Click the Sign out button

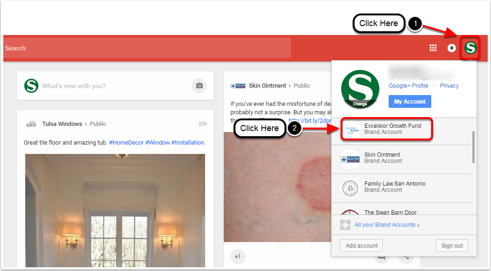coord(452,246)
